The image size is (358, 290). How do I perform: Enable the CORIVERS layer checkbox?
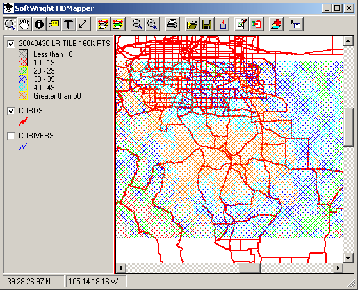point(11,136)
